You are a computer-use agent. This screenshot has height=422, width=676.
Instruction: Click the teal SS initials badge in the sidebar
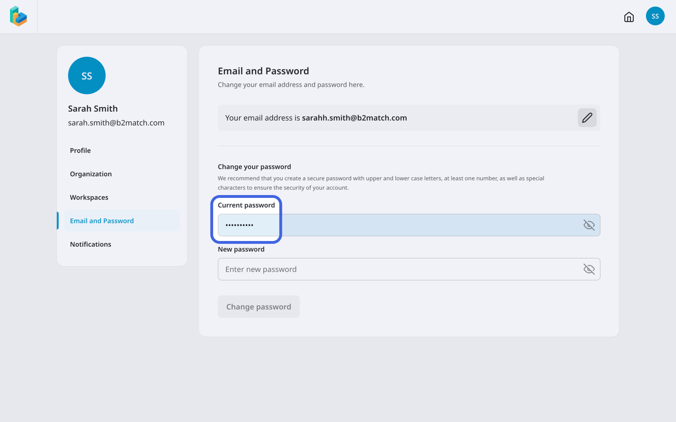point(86,76)
